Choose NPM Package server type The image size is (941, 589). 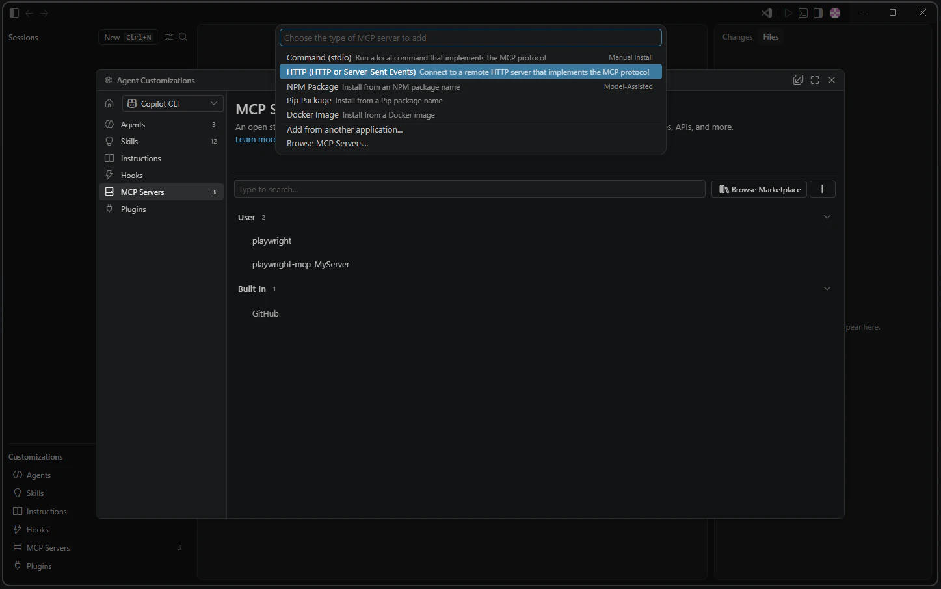[471, 86]
